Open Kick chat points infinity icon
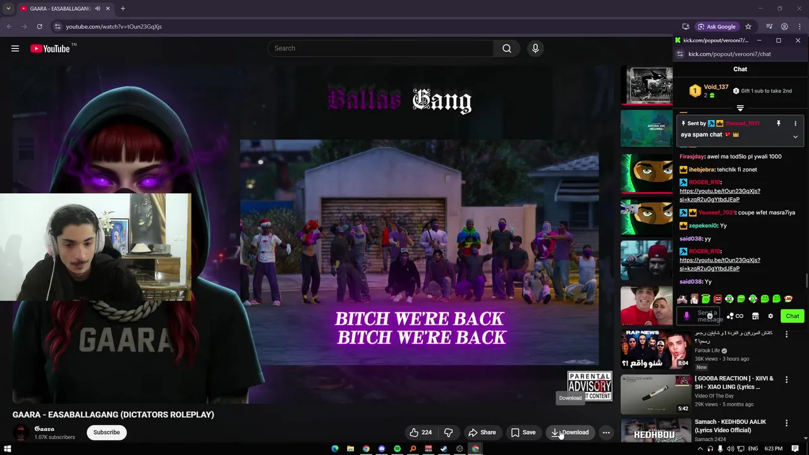The height and width of the screenshot is (455, 809). (735, 316)
